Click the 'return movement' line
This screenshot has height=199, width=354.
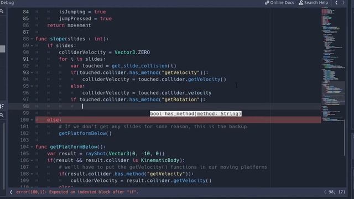point(69,25)
